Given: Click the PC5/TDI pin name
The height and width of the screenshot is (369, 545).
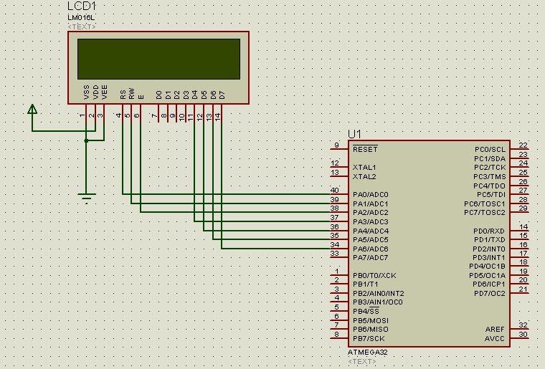Looking at the screenshot, I should pos(491,194).
